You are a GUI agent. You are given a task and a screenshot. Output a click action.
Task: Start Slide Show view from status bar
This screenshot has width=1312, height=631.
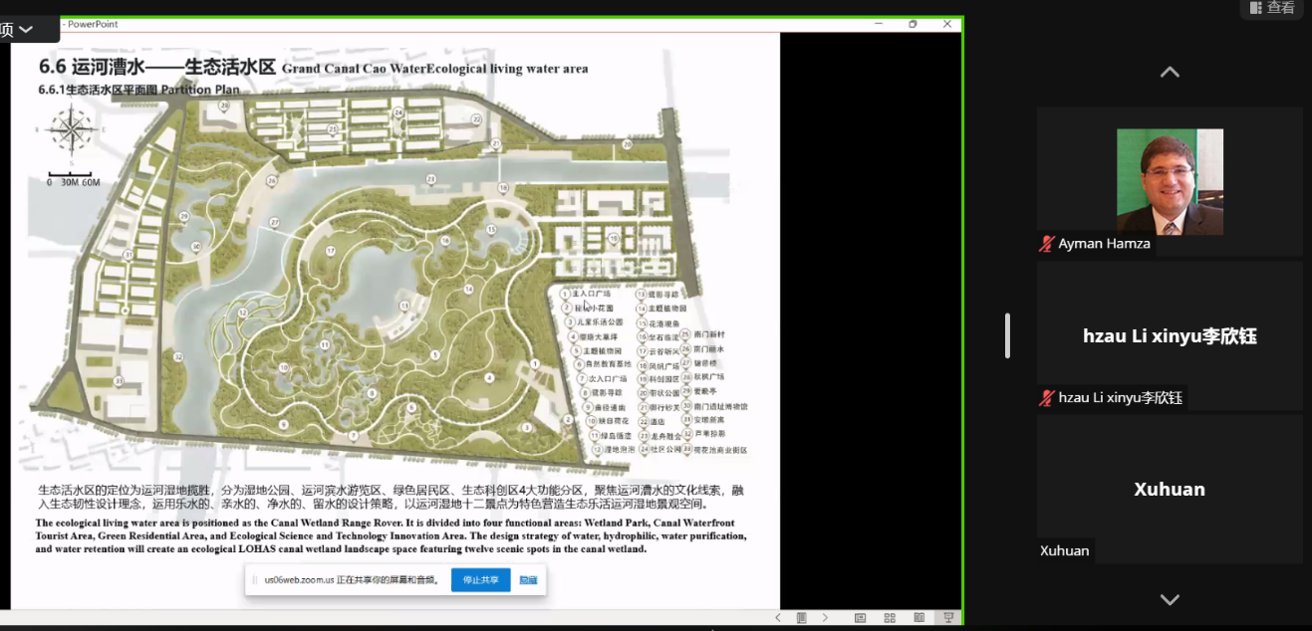point(948,618)
